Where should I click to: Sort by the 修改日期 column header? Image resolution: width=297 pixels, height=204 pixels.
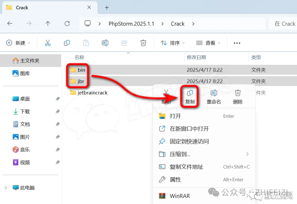click(196, 57)
